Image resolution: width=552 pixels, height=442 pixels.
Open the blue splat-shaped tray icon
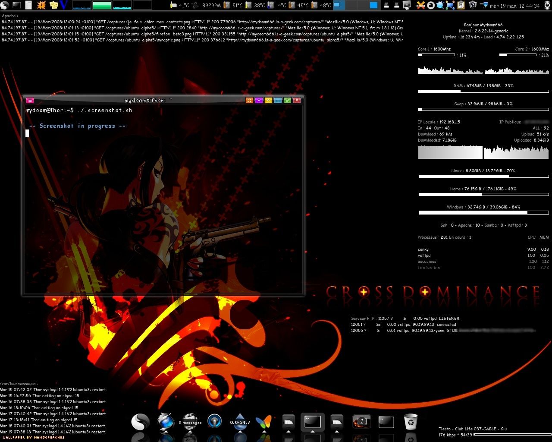click(440, 5)
